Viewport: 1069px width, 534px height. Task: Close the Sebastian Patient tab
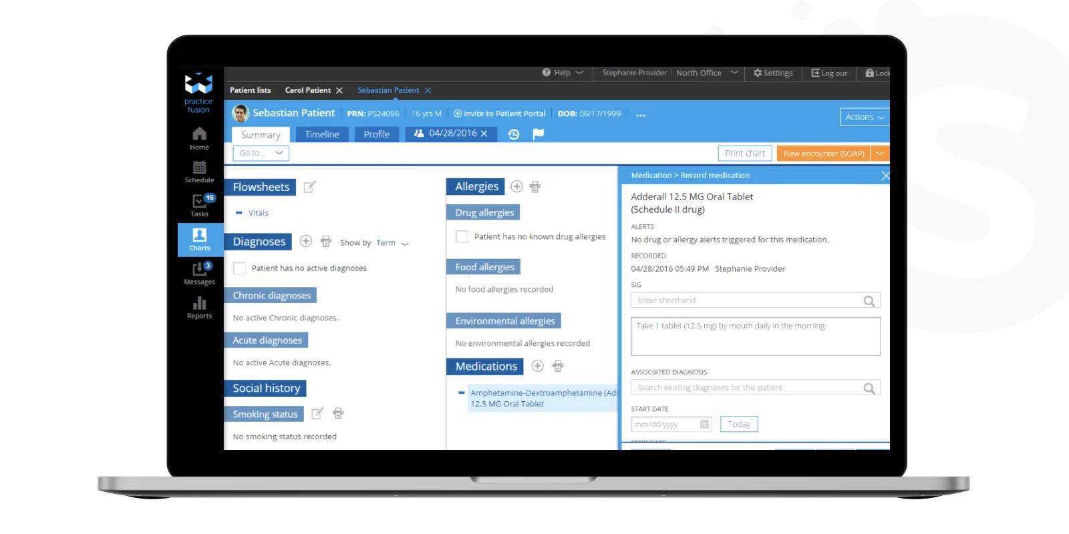pos(428,91)
